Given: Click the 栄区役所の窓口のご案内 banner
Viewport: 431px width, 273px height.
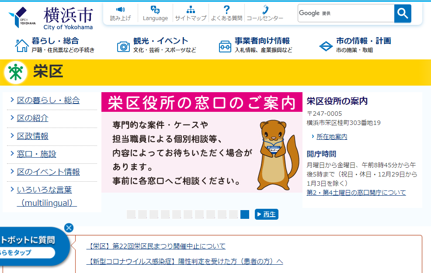Looking at the screenshot, I should click(202, 142).
